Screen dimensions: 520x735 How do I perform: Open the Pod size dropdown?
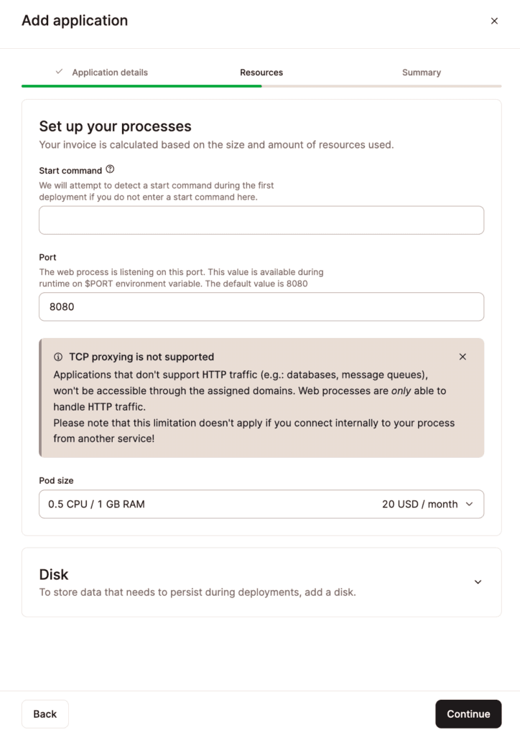[261, 504]
